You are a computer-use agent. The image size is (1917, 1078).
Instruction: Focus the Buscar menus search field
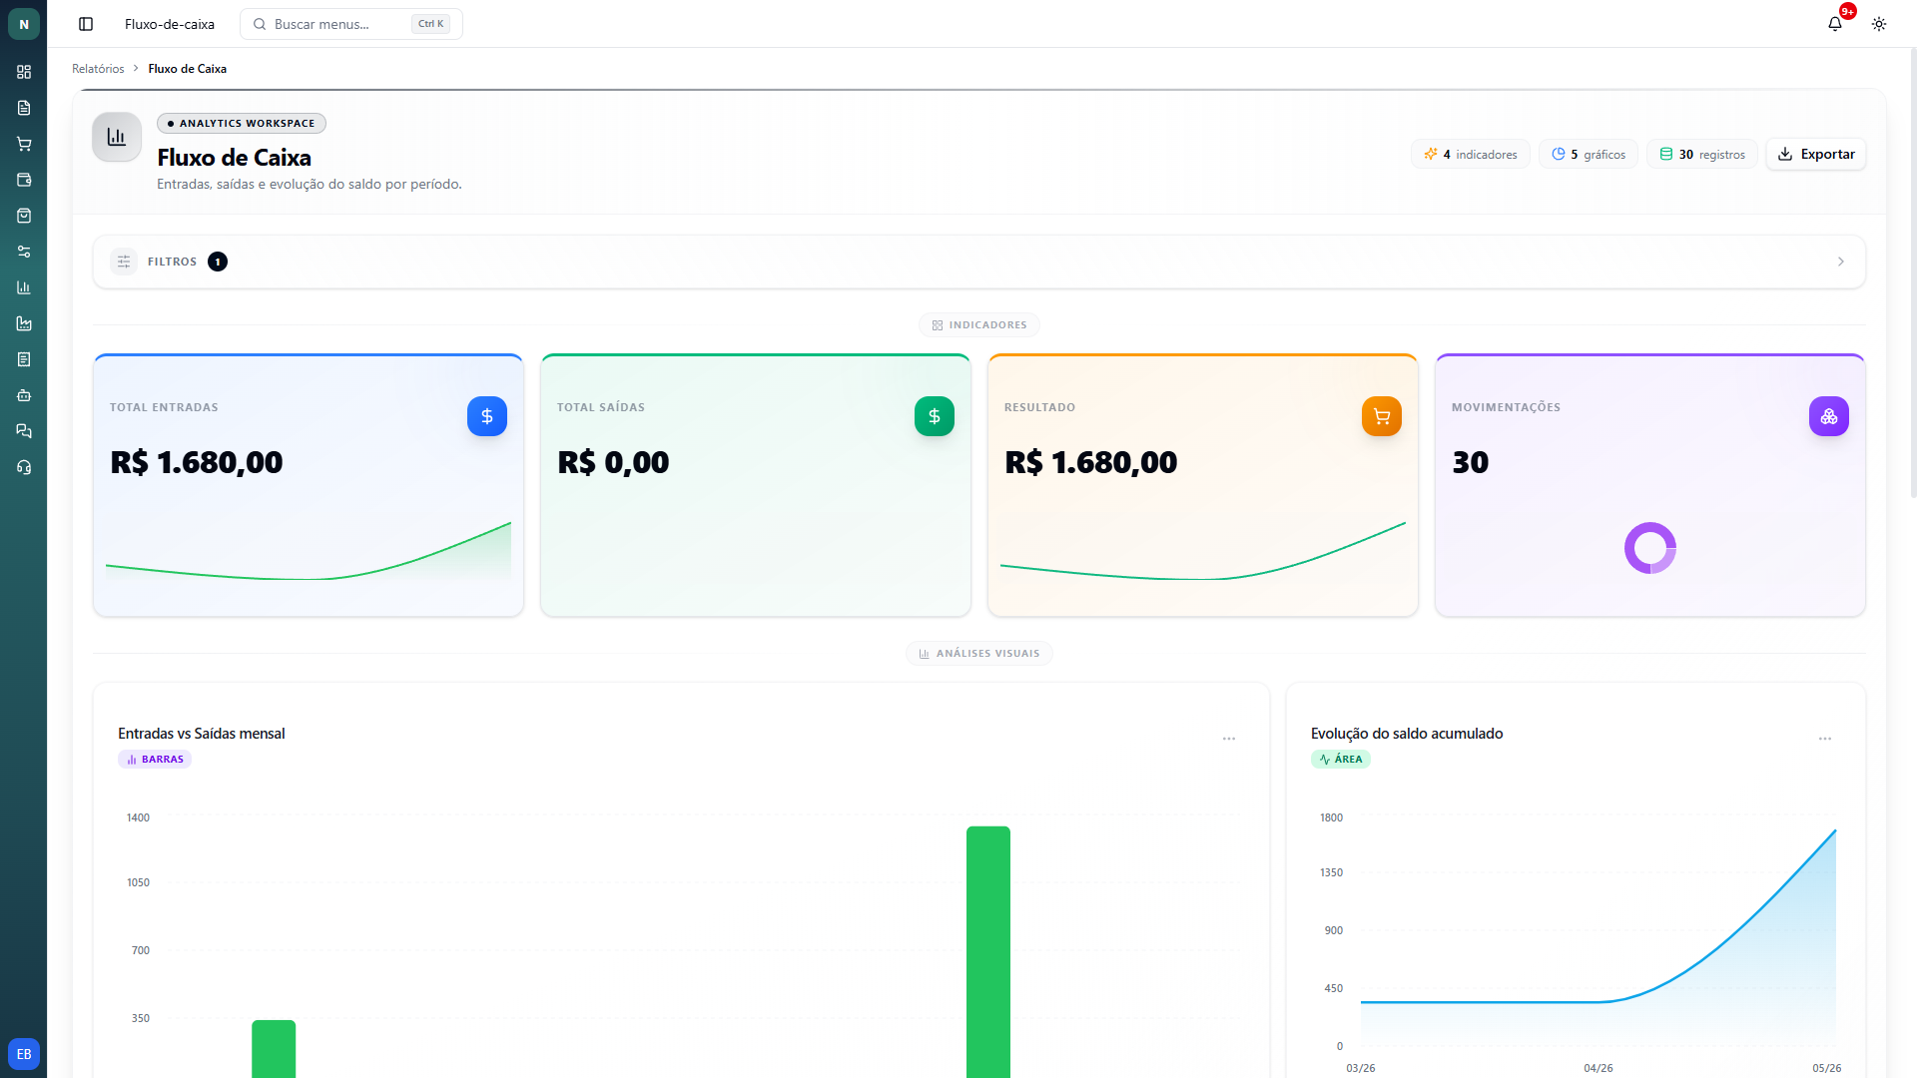351,24
